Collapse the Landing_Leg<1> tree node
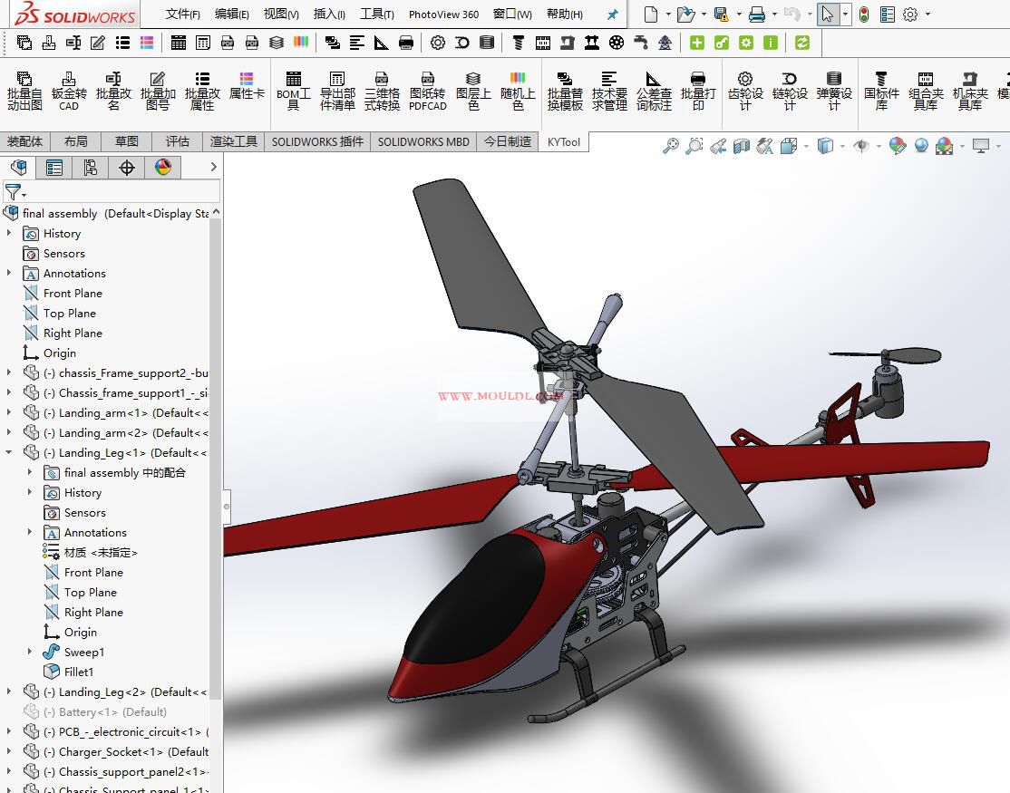This screenshot has height=793, width=1010. pyautogui.click(x=9, y=452)
